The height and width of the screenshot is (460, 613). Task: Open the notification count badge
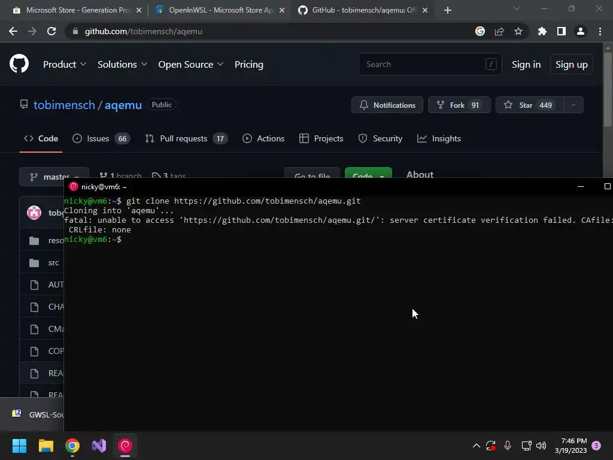pyautogui.click(x=596, y=446)
